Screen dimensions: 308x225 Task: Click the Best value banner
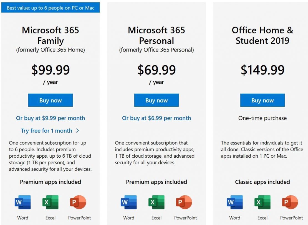(x=51, y=8)
